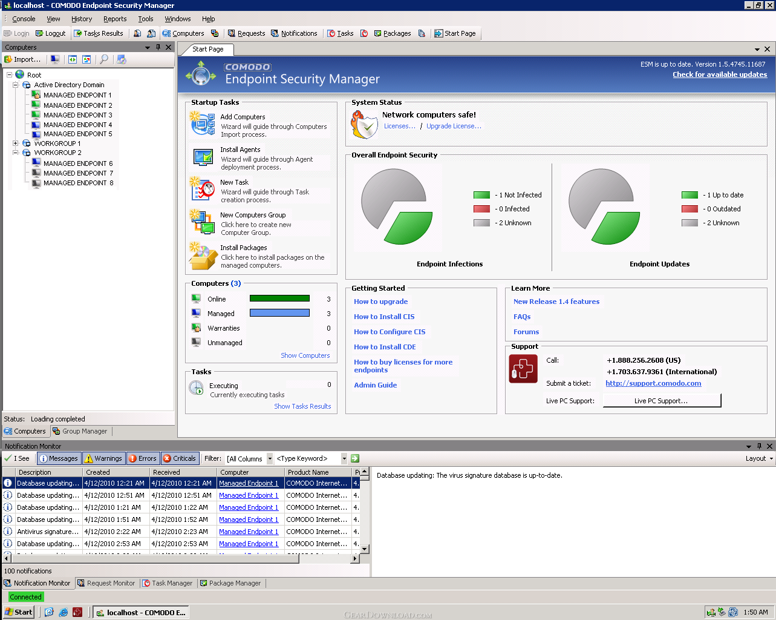The image size is (776, 620).
Task: Click Check for available updates
Action: [720, 74]
